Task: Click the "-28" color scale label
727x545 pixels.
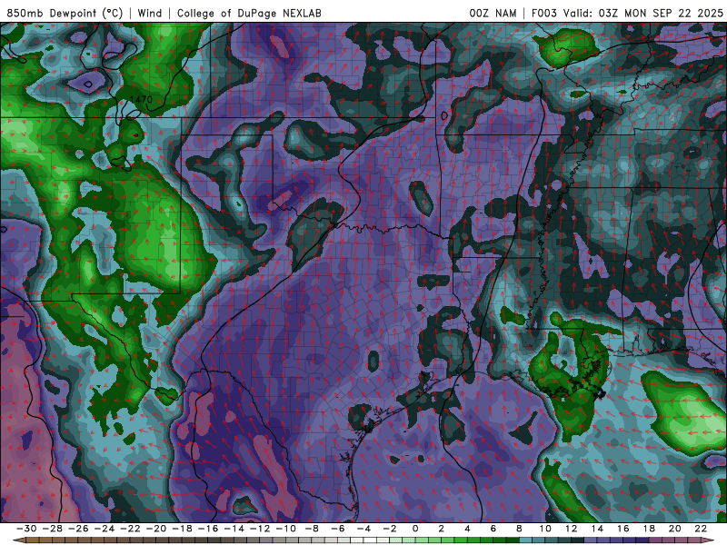Action: click(x=52, y=529)
